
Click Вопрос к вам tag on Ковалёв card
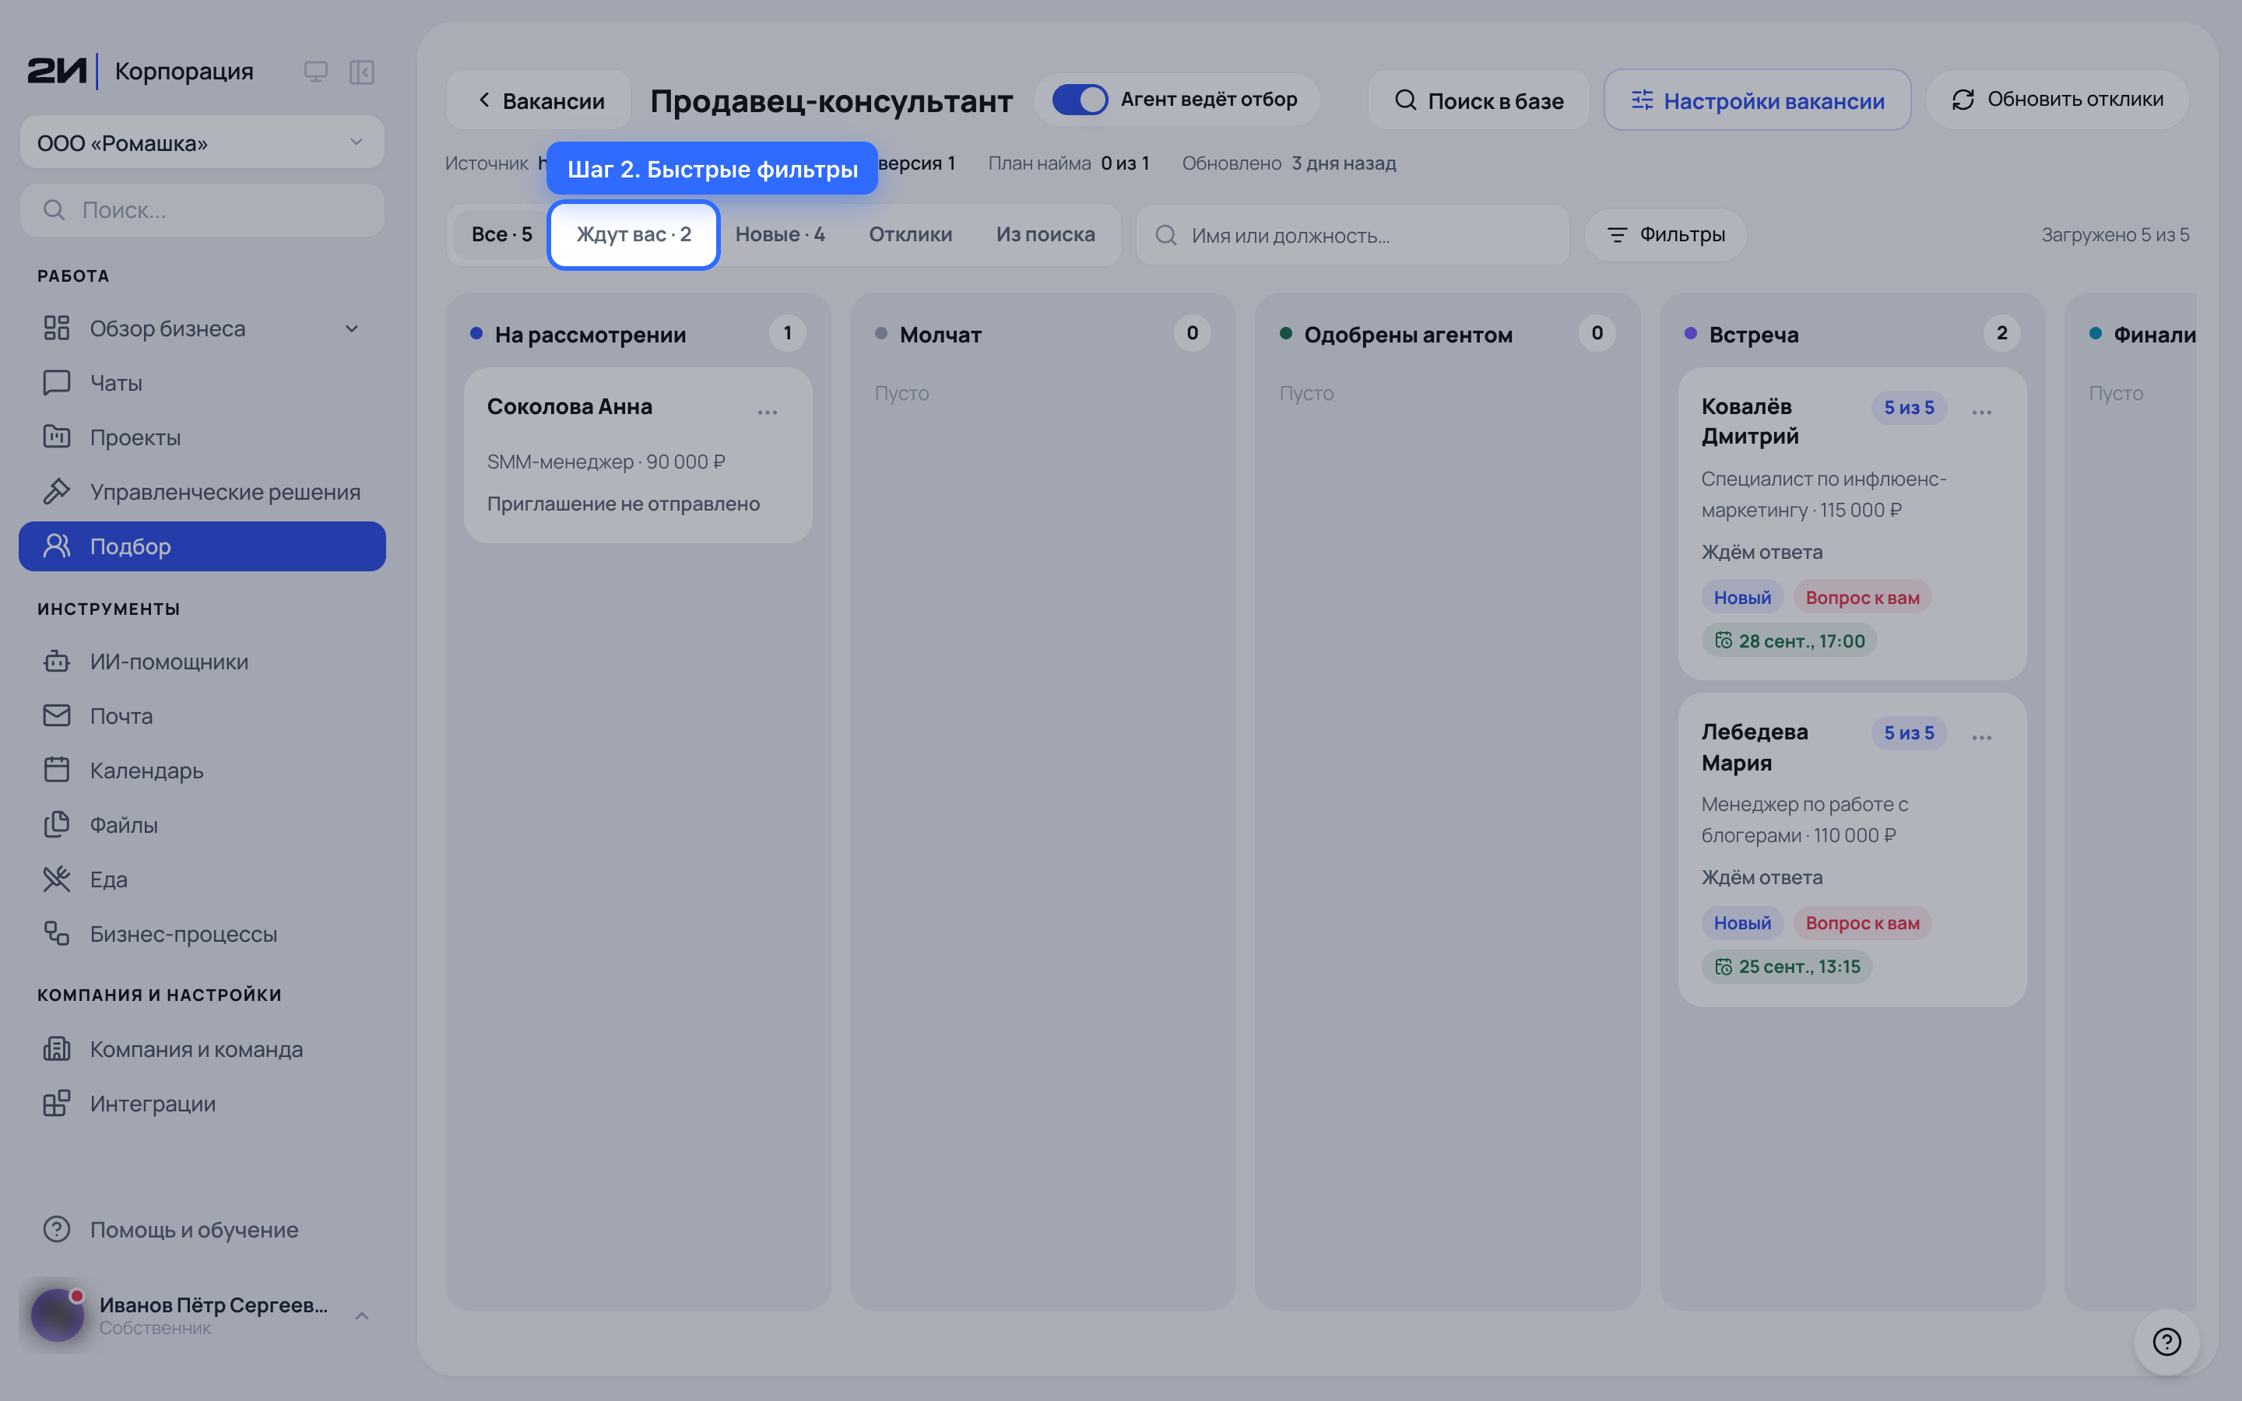1862,598
